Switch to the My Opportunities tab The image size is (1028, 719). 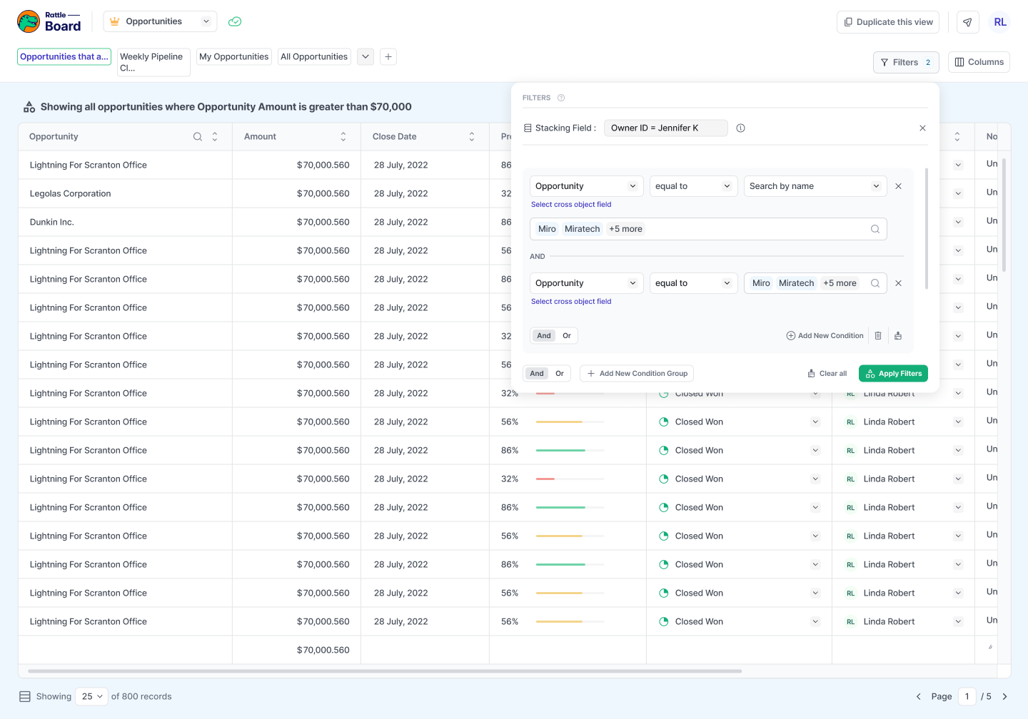point(233,56)
